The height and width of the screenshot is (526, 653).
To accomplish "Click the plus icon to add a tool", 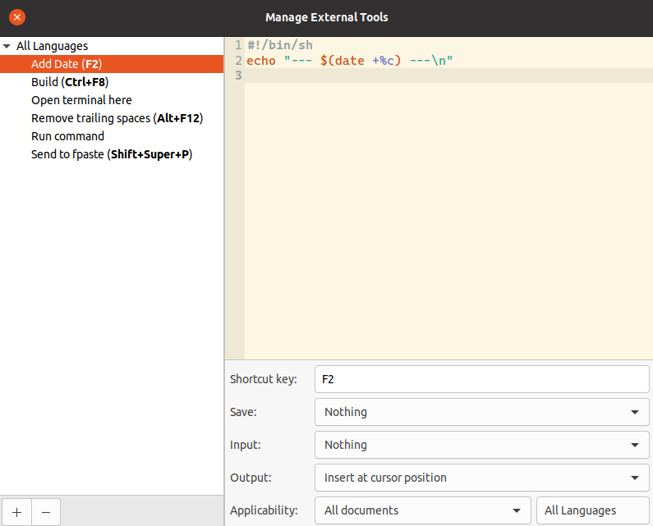I will [16, 512].
